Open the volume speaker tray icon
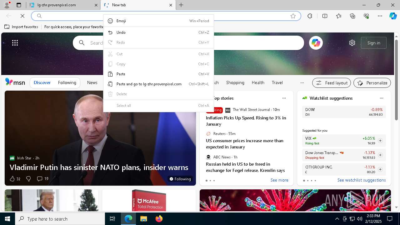Image resolution: width=400 pixels, height=225 pixels. coord(360,219)
